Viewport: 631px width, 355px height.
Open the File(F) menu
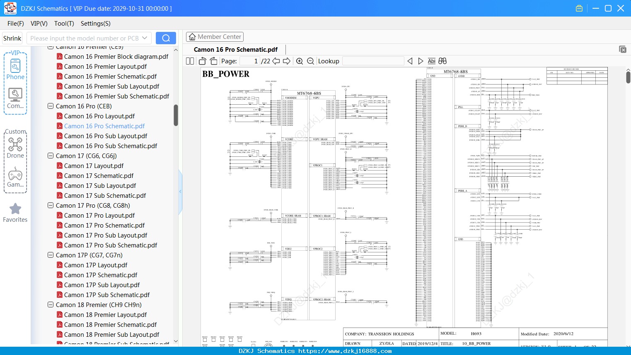16,24
